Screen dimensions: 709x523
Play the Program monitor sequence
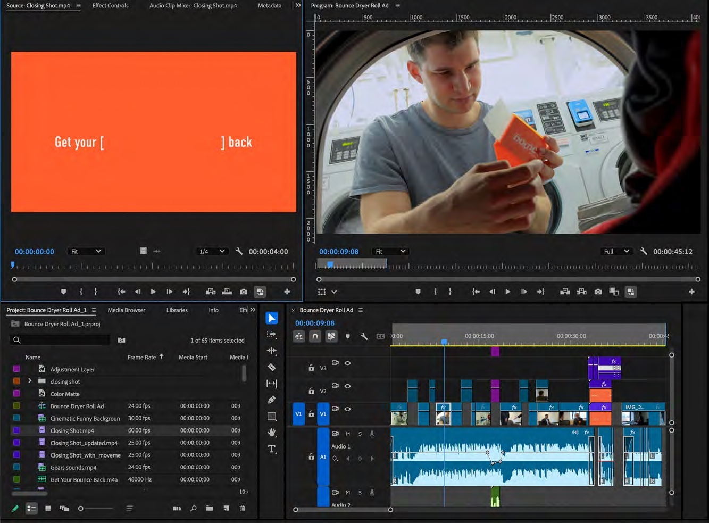[507, 292]
